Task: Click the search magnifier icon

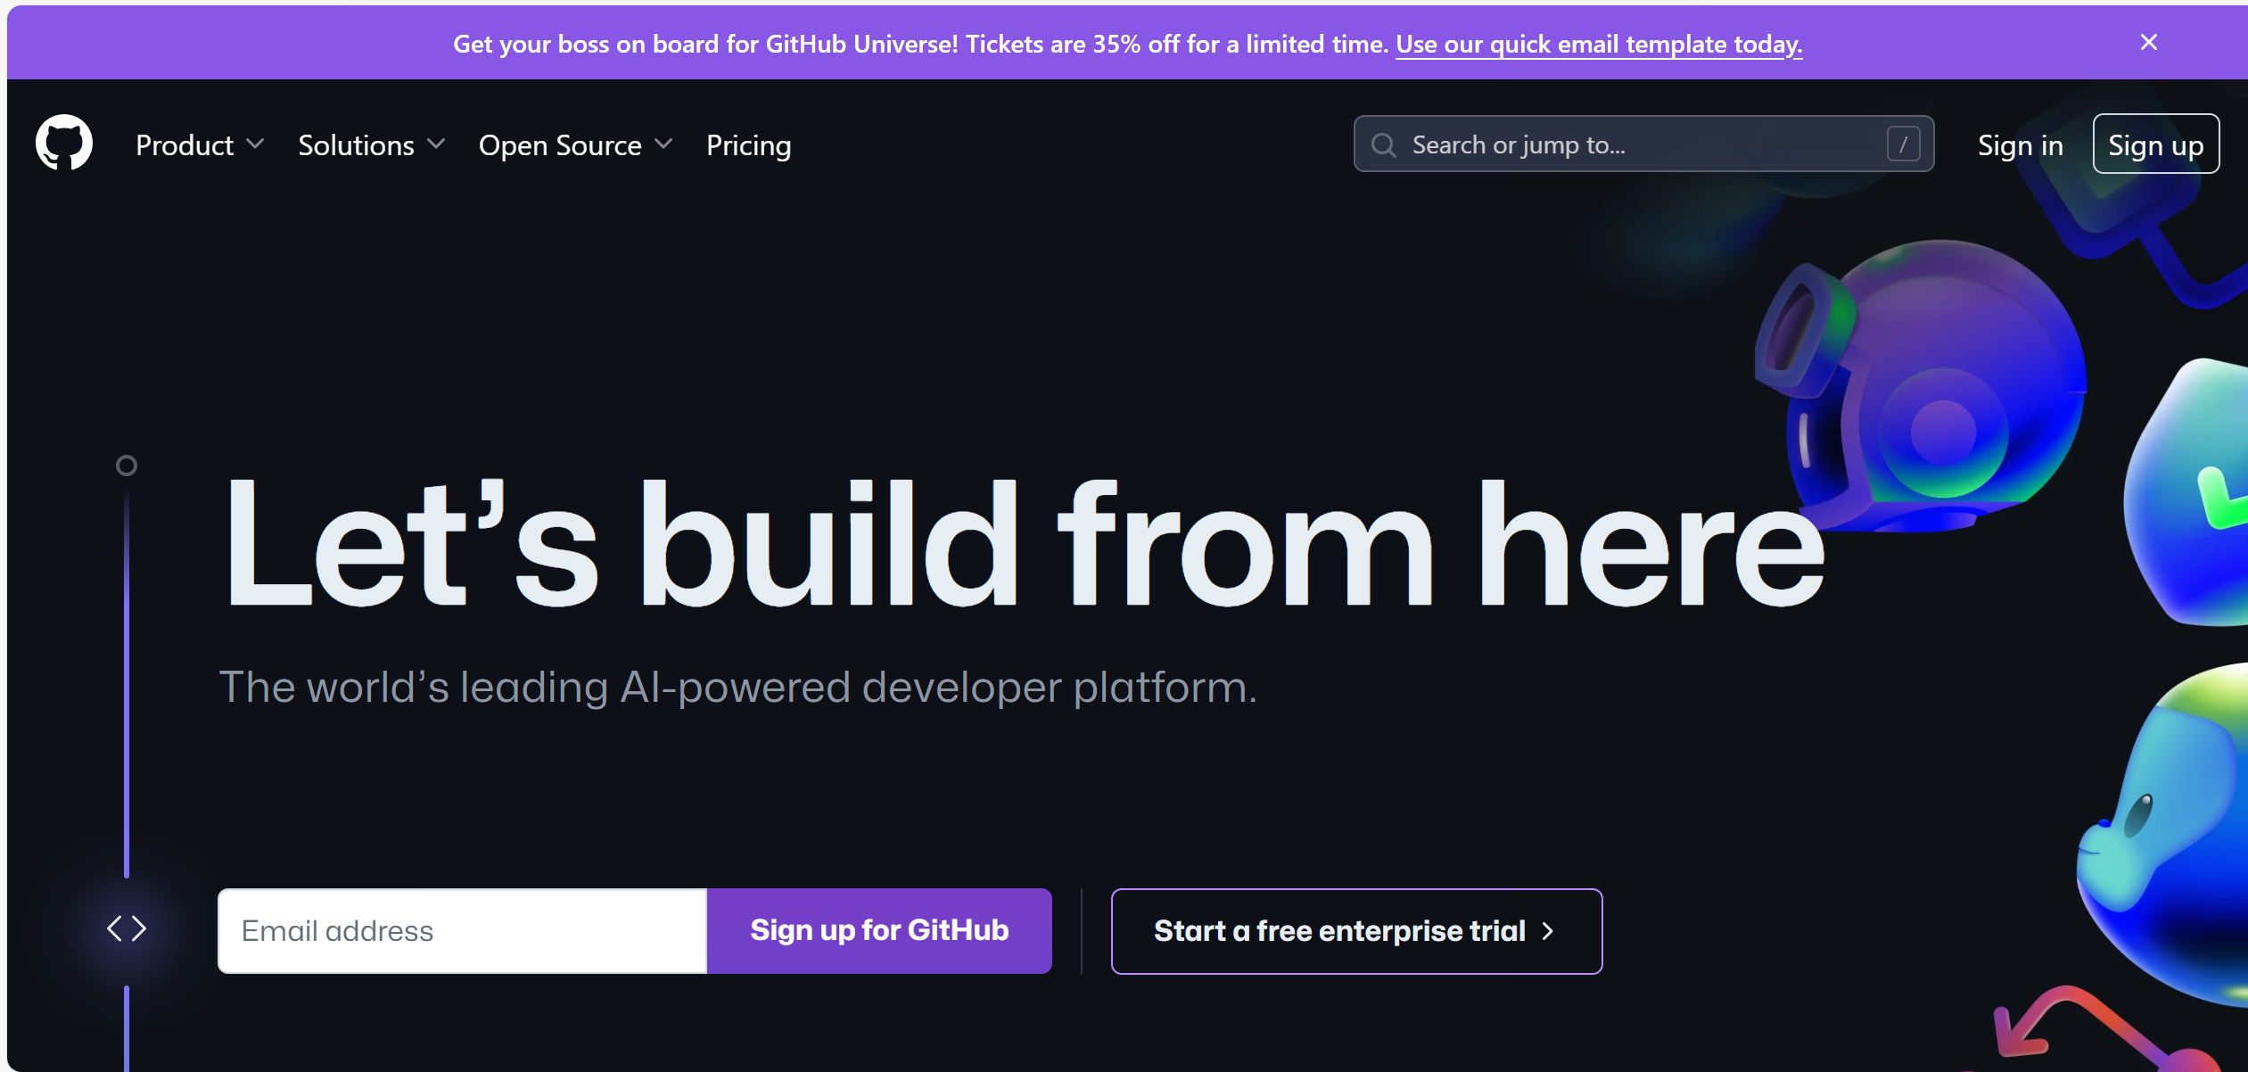Action: (x=1383, y=144)
